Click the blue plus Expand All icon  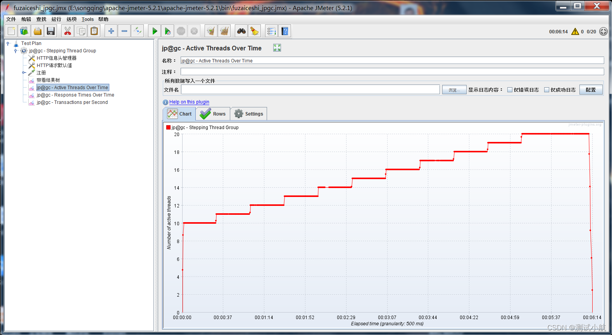click(111, 31)
